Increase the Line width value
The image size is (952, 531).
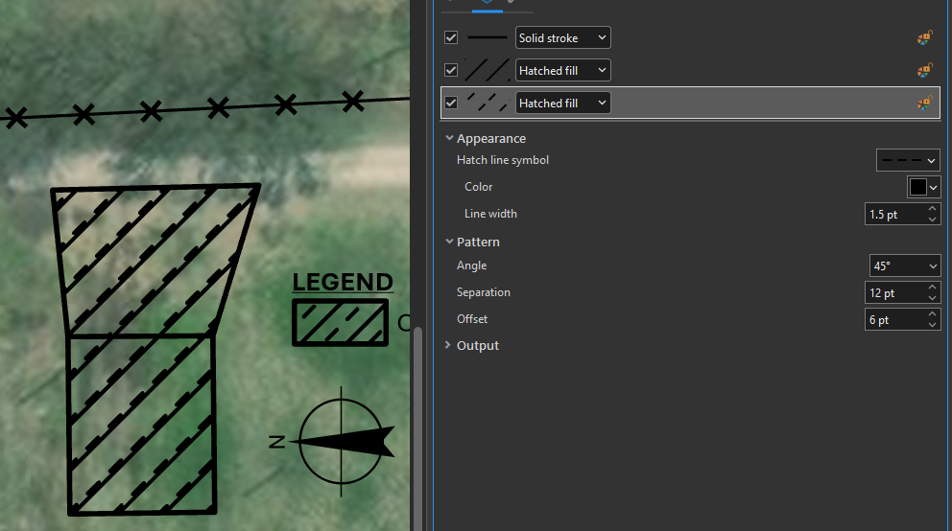933,209
